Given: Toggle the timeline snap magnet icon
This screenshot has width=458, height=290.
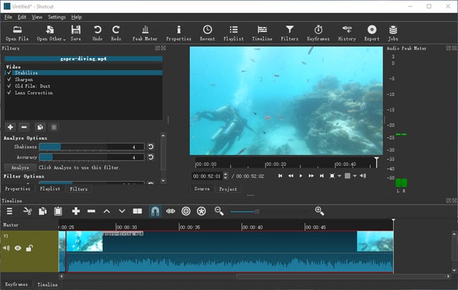Looking at the screenshot, I should pyautogui.click(x=155, y=211).
